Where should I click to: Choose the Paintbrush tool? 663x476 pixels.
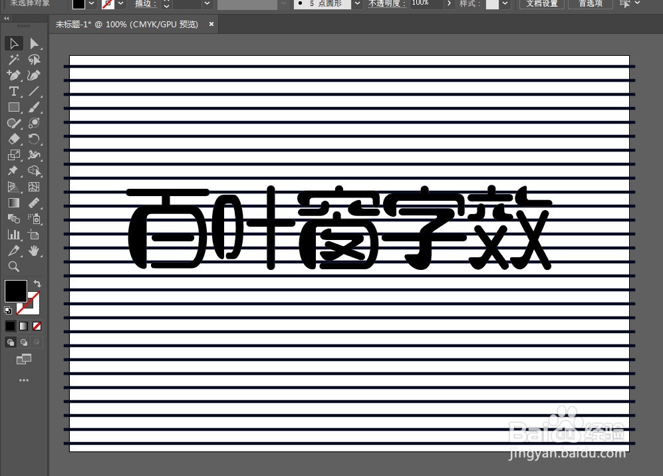point(35,107)
